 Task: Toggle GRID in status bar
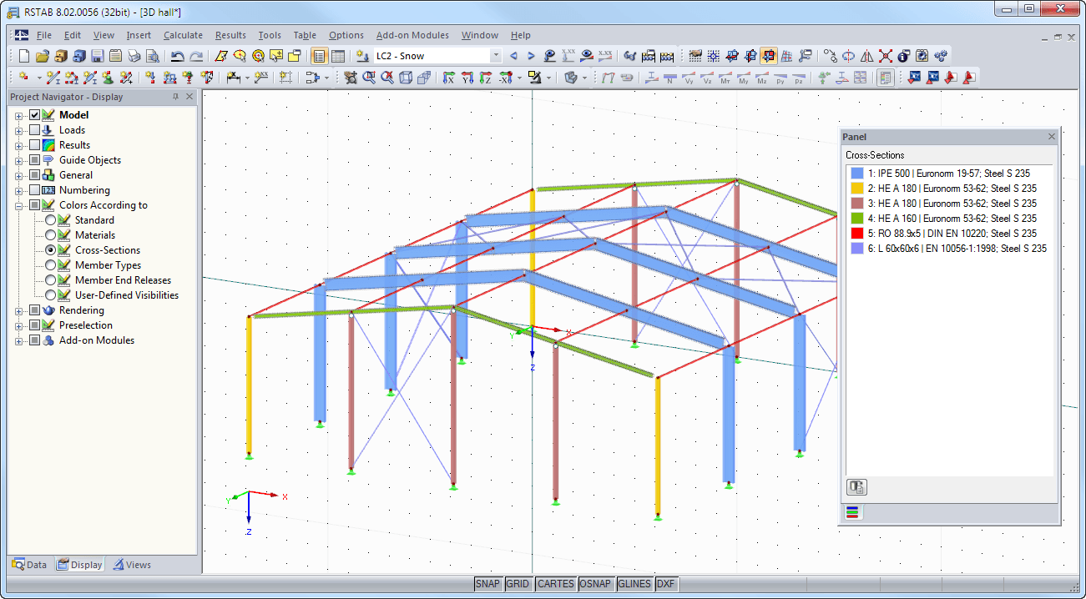click(518, 584)
